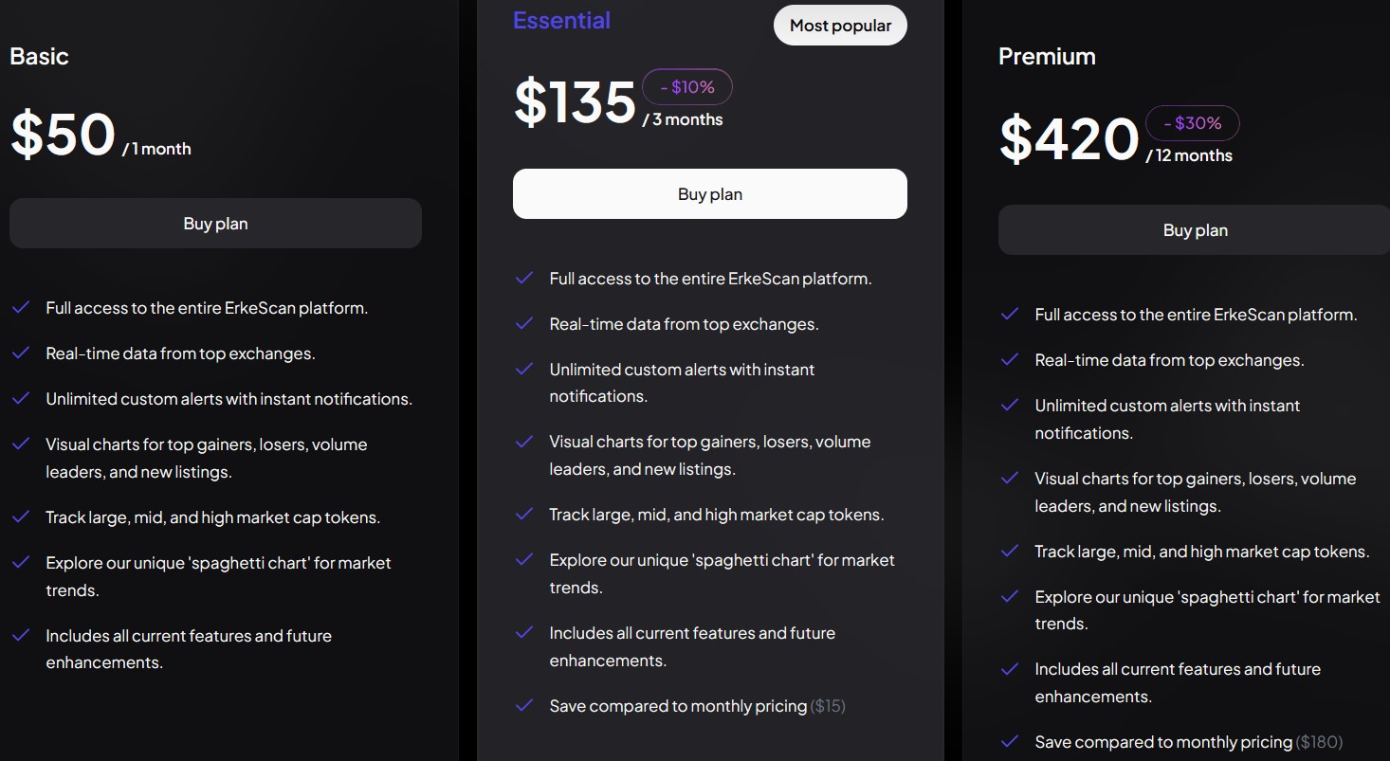Click checkmark beside Basic 'Track large, mid' feature

[x=21, y=517]
